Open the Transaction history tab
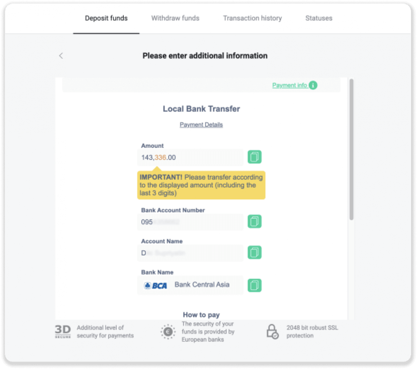The height and width of the screenshot is (369, 417). [x=252, y=18]
